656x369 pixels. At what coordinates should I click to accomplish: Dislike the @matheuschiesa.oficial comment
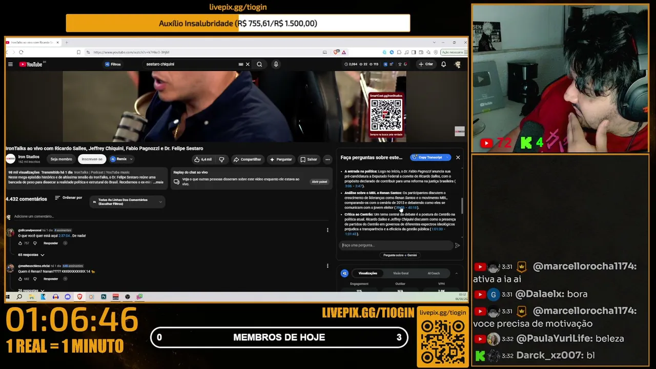pyautogui.click(x=35, y=279)
